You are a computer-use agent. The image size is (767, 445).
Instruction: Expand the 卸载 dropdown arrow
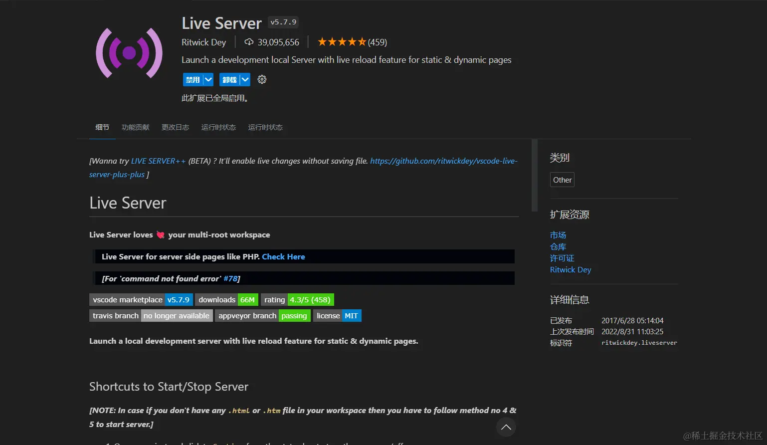(x=245, y=80)
